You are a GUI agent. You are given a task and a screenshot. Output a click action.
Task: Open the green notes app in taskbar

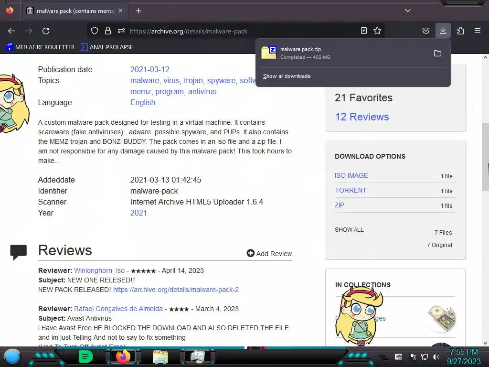(85, 356)
